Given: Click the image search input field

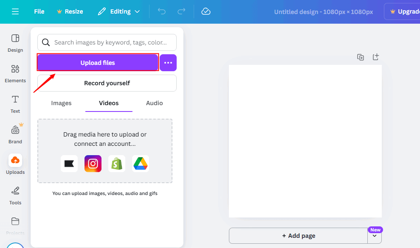Looking at the screenshot, I should coord(110,42).
